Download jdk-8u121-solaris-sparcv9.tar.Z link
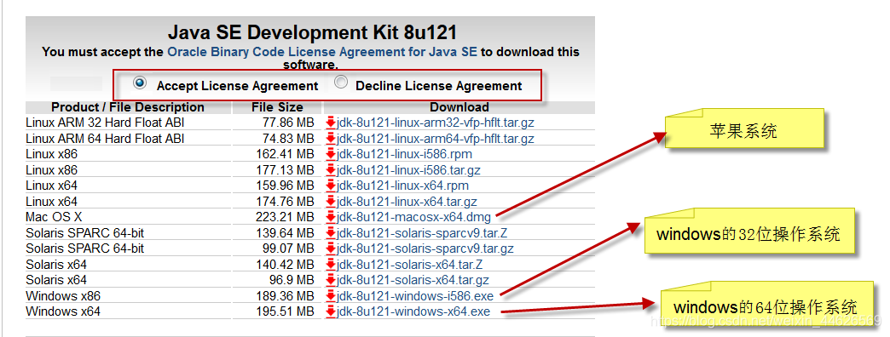Screen dimensions: 890x337 coord(422,233)
